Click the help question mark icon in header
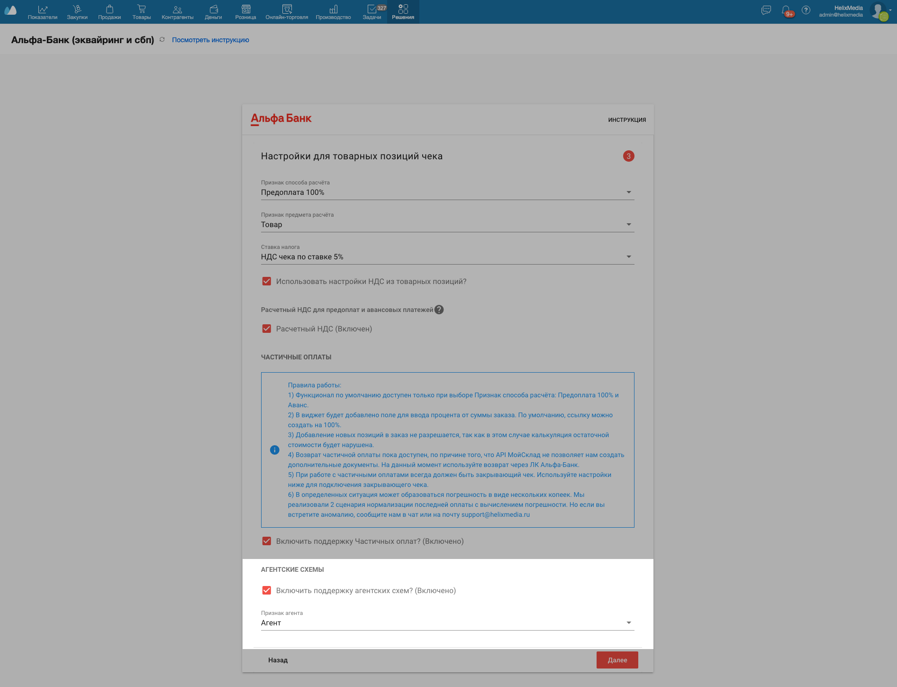Image resolution: width=897 pixels, height=687 pixels. 806,10
